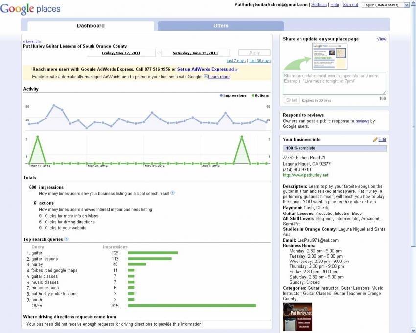The height and width of the screenshot is (333, 416).
Task: Click the Actions legend marker
Action: [x=253, y=95]
